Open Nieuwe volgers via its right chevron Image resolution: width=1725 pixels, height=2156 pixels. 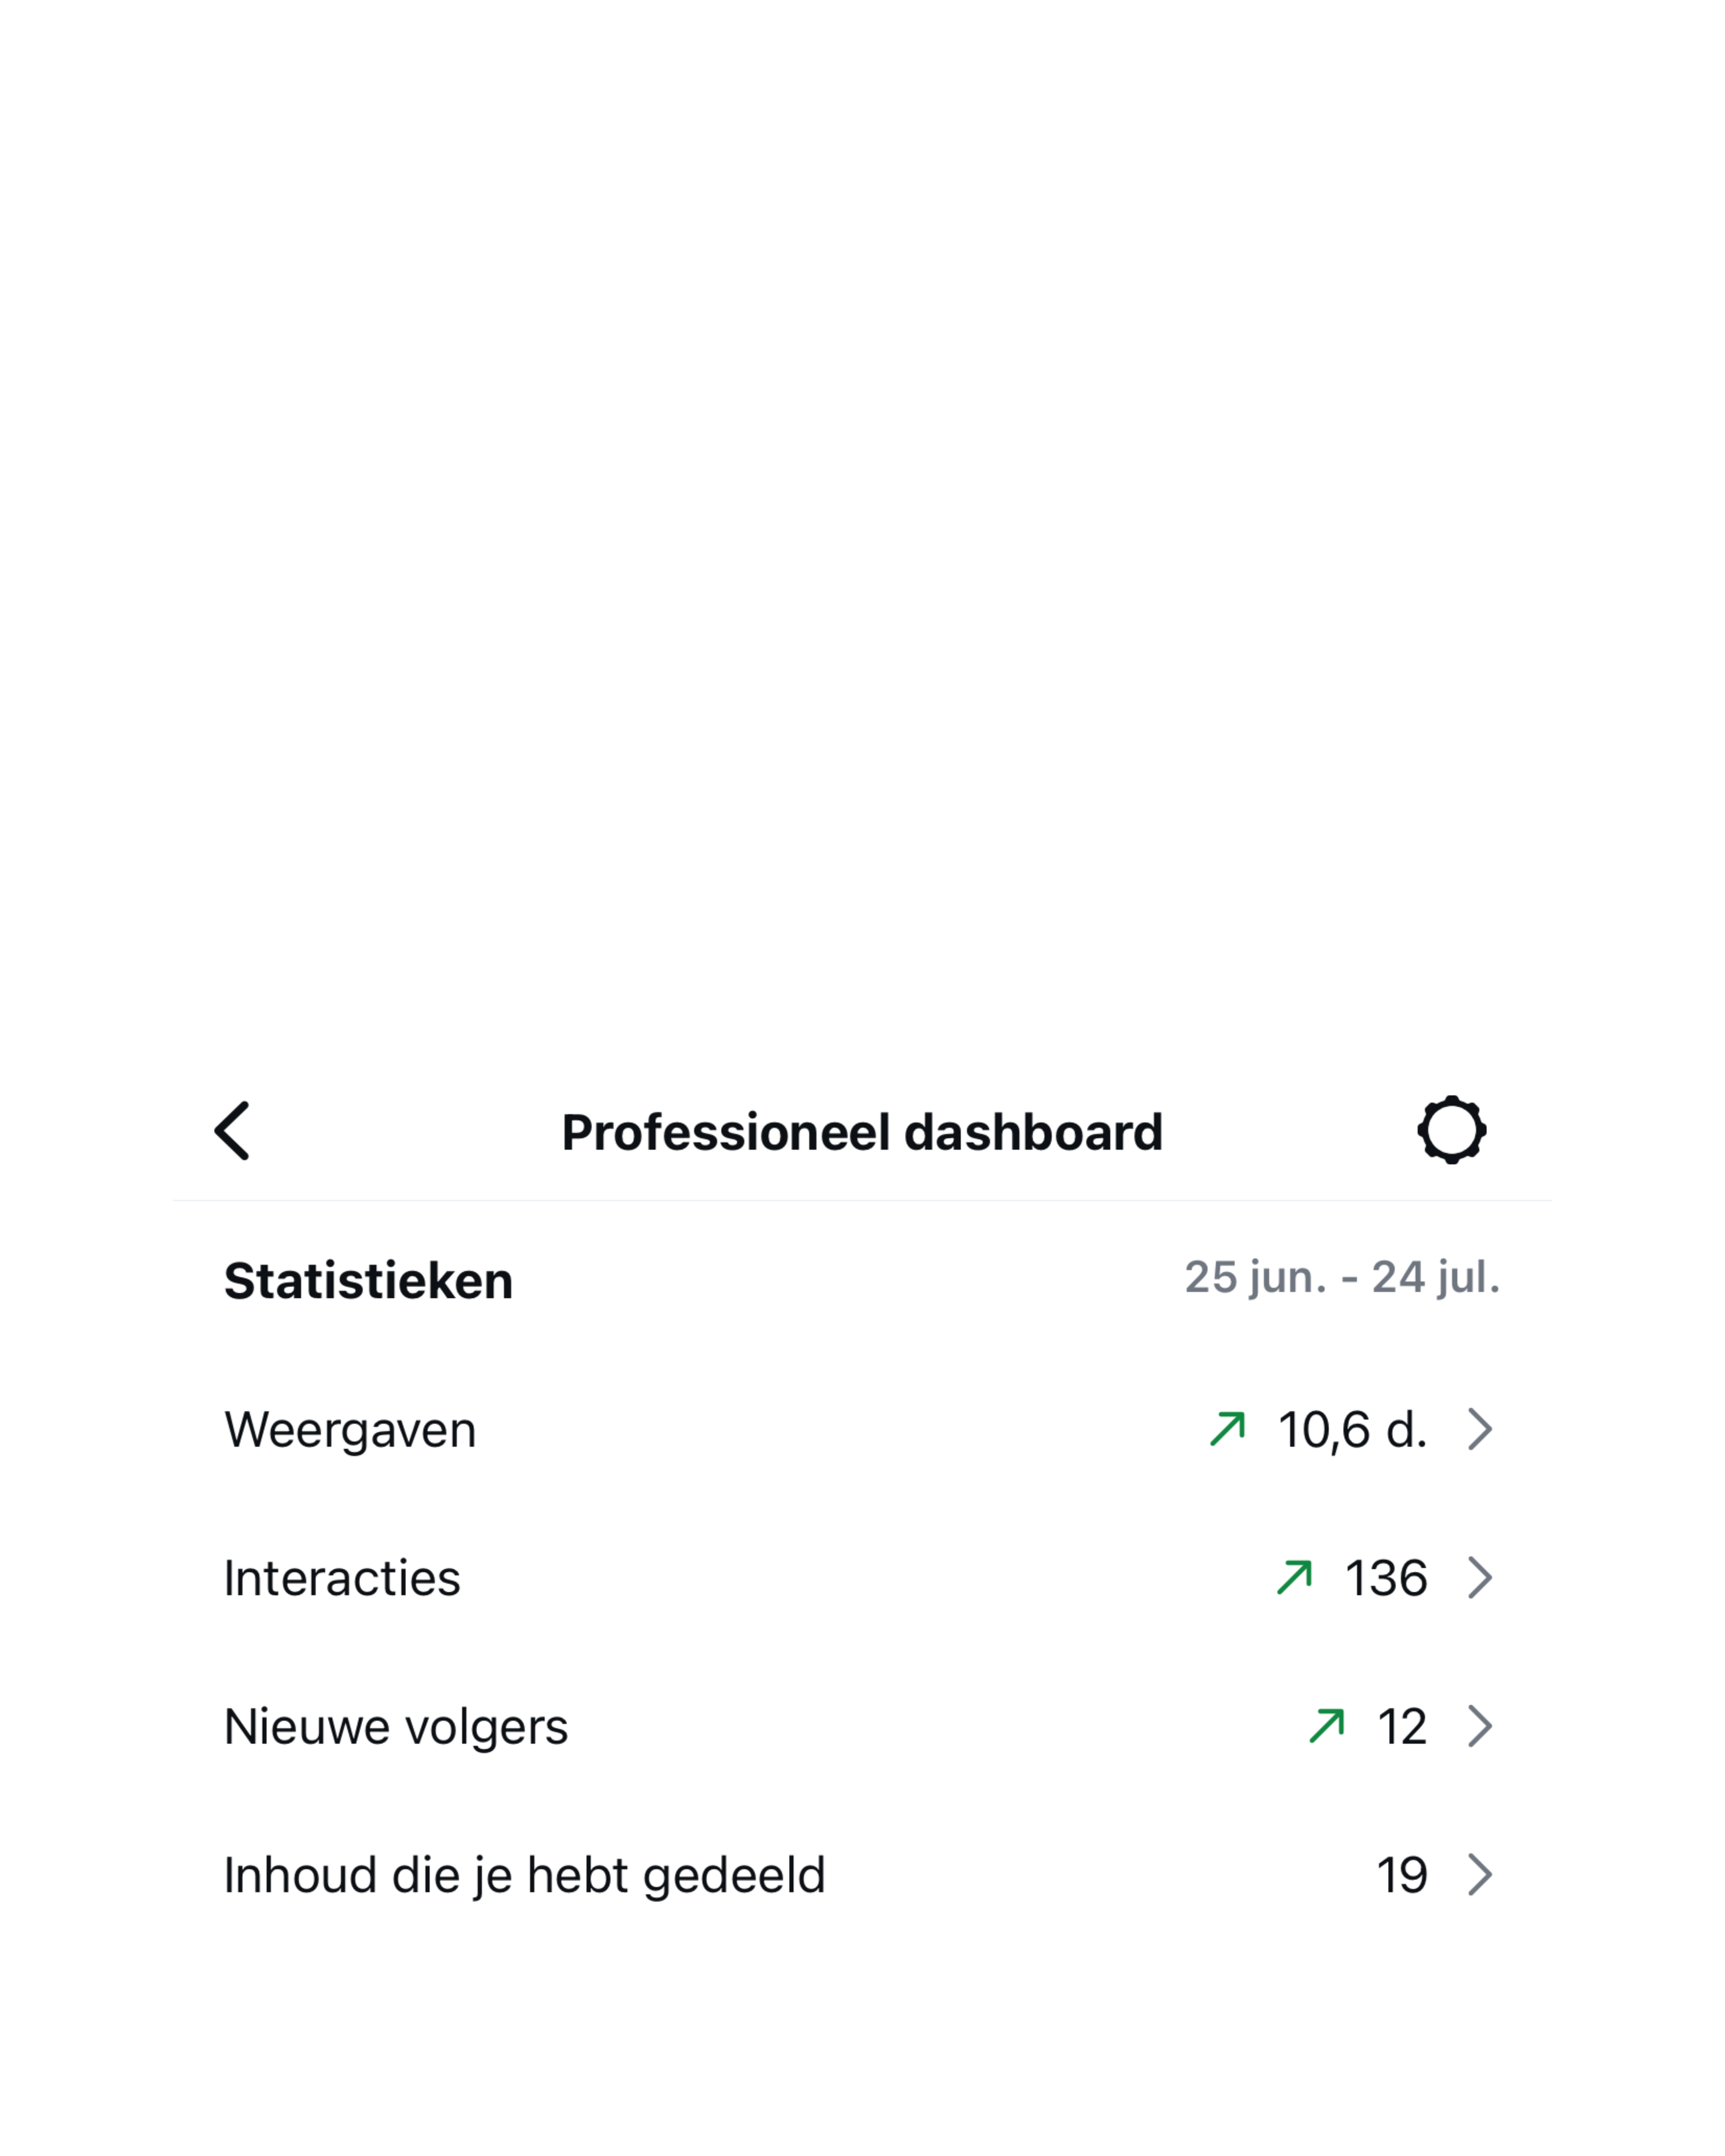coord(1479,1725)
